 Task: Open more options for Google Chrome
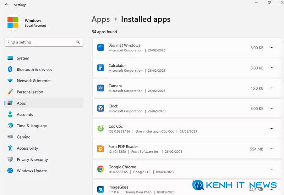(x=271, y=169)
